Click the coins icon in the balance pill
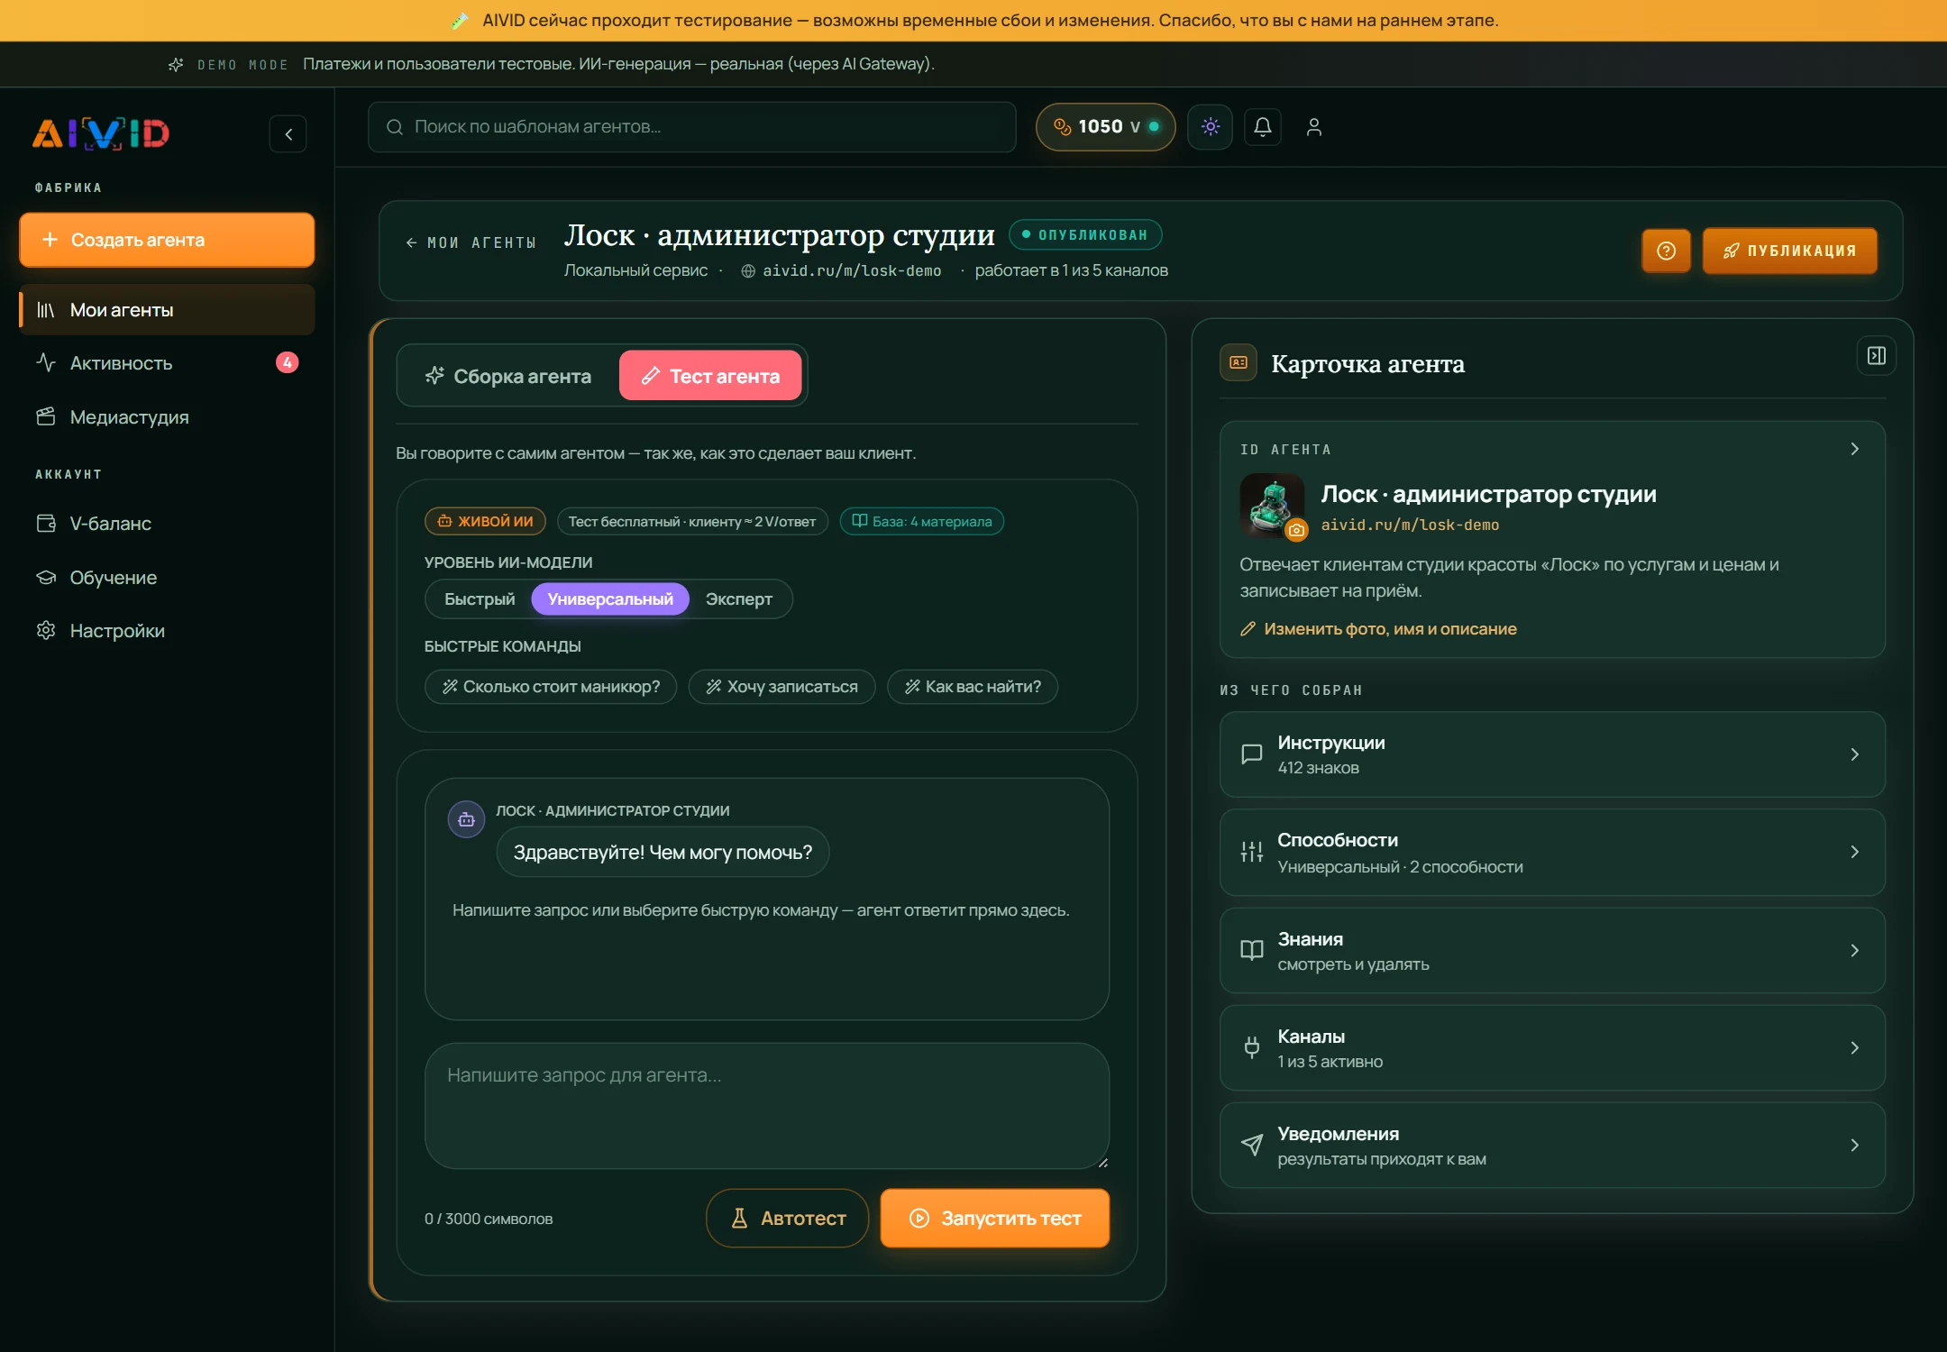 click(x=1063, y=127)
